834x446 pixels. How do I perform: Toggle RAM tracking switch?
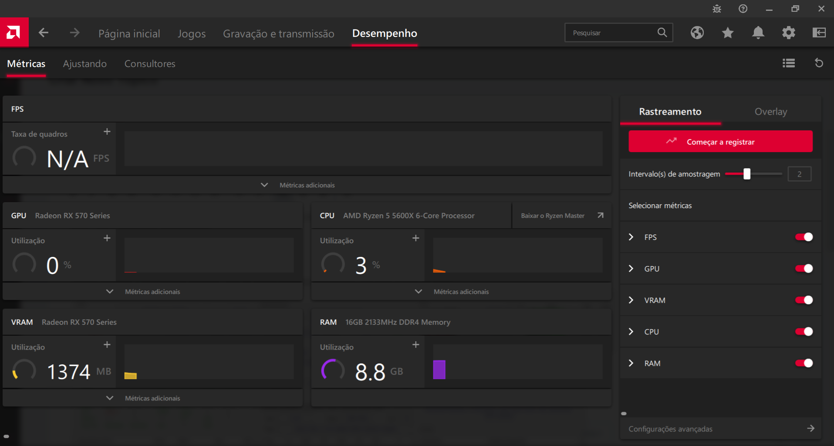tap(804, 363)
